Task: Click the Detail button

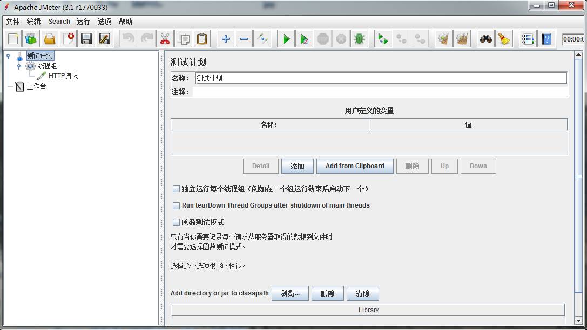Action: (260, 166)
